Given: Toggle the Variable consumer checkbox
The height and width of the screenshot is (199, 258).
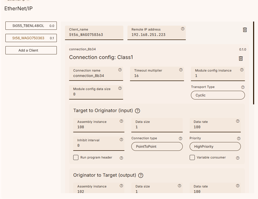Looking at the screenshot, I should point(192,157).
